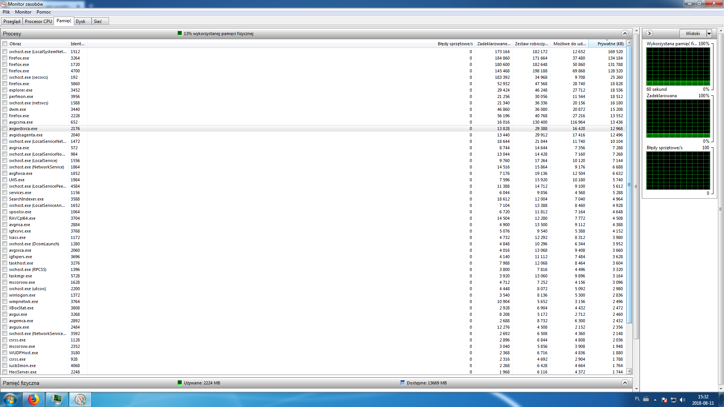Switch to the Procesor CPU tab
The image size is (724, 407).
(x=38, y=21)
